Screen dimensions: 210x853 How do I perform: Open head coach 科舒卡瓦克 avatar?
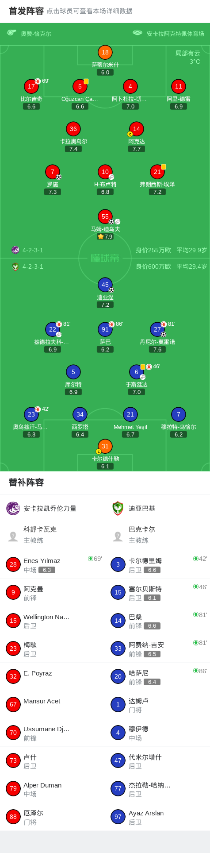click(13, 537)
